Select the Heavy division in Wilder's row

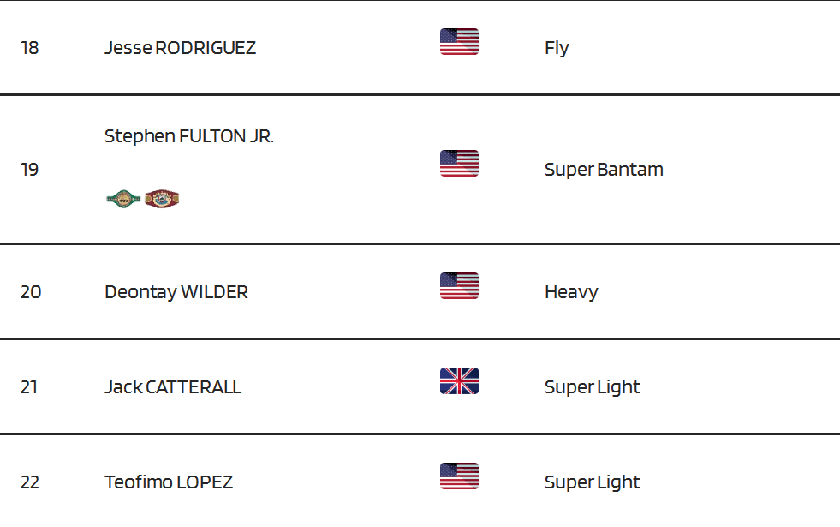tap(571, 292)
